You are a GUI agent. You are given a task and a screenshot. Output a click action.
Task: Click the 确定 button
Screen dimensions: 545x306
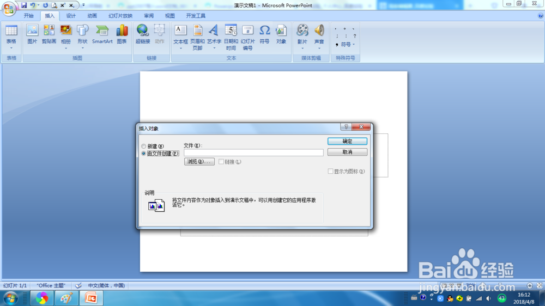[x=347, y=141]
